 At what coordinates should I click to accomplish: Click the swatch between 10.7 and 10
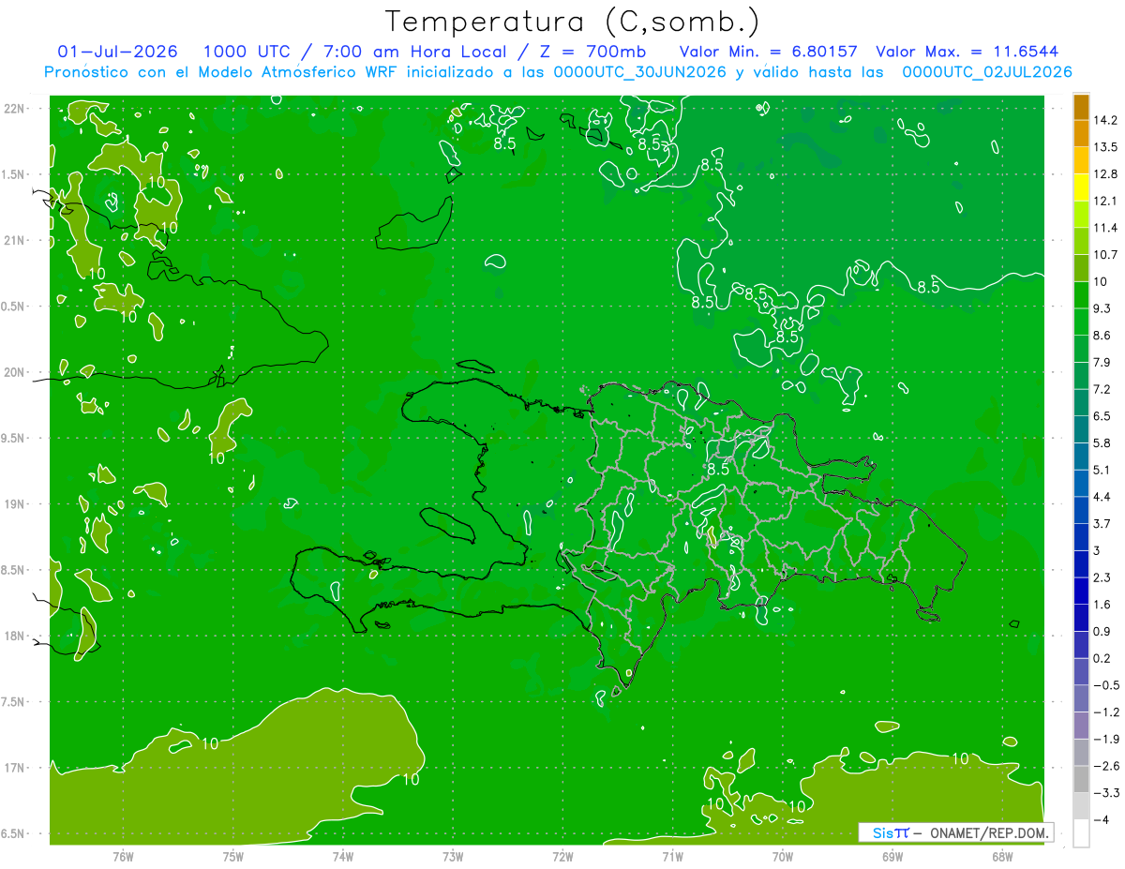coord(1081,268)
